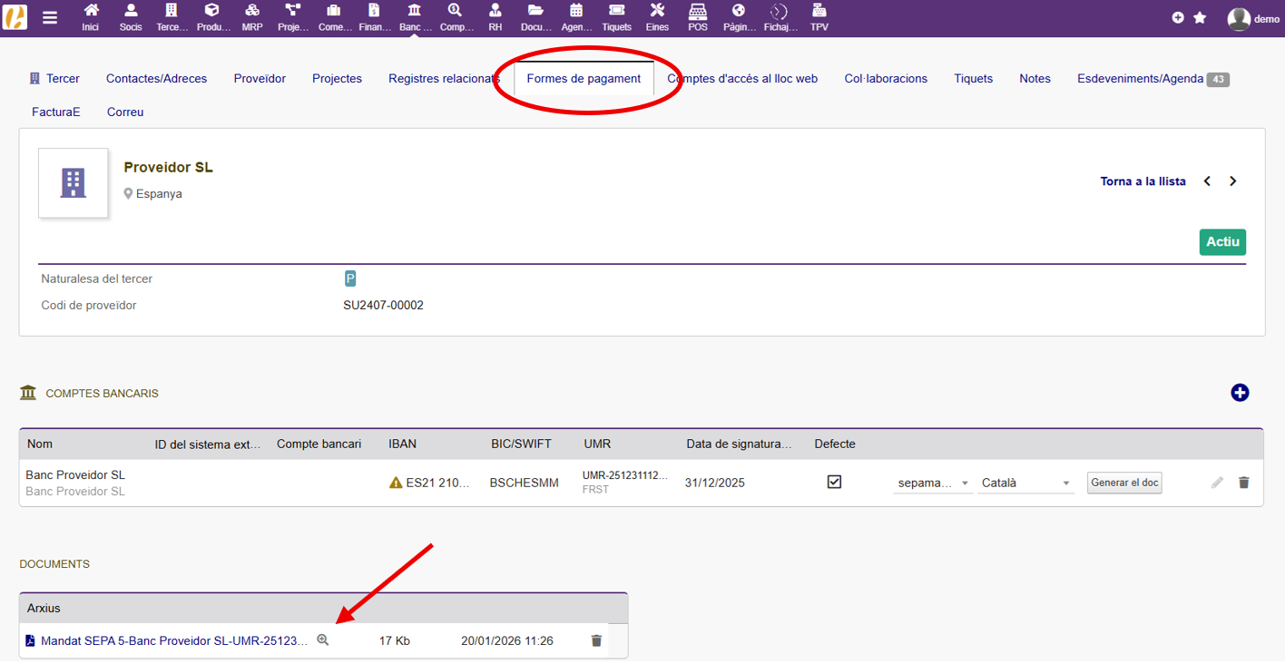
Task: Toggle the hamburger side menu
Action: coord(50,17)
